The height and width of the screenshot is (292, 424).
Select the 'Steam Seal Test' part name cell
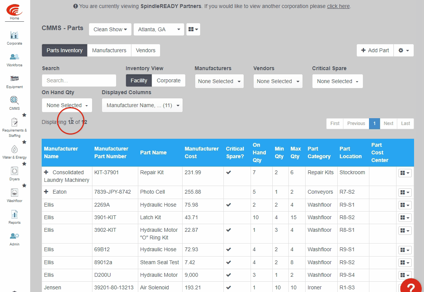160,262
